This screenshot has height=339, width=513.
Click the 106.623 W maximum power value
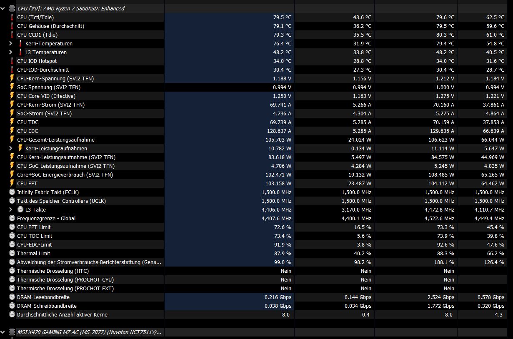point(442,140)
